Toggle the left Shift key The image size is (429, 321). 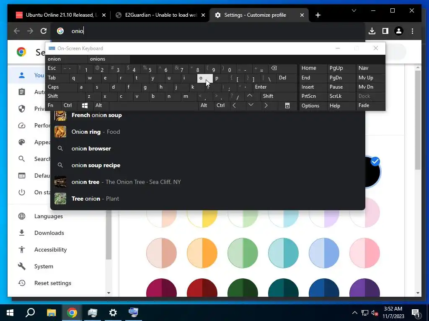click(x=65, y=96)
